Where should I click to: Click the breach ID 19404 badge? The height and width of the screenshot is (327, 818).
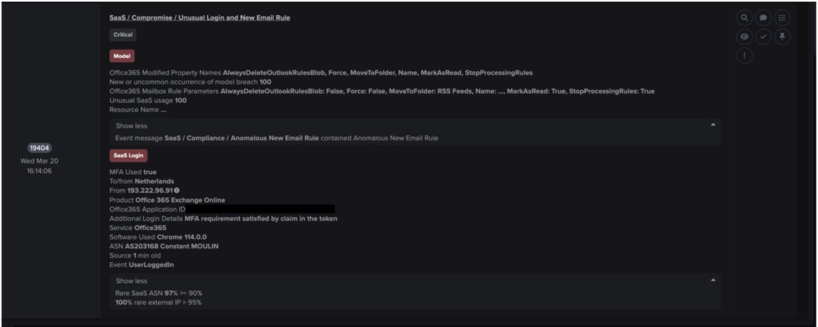point(39,148)
